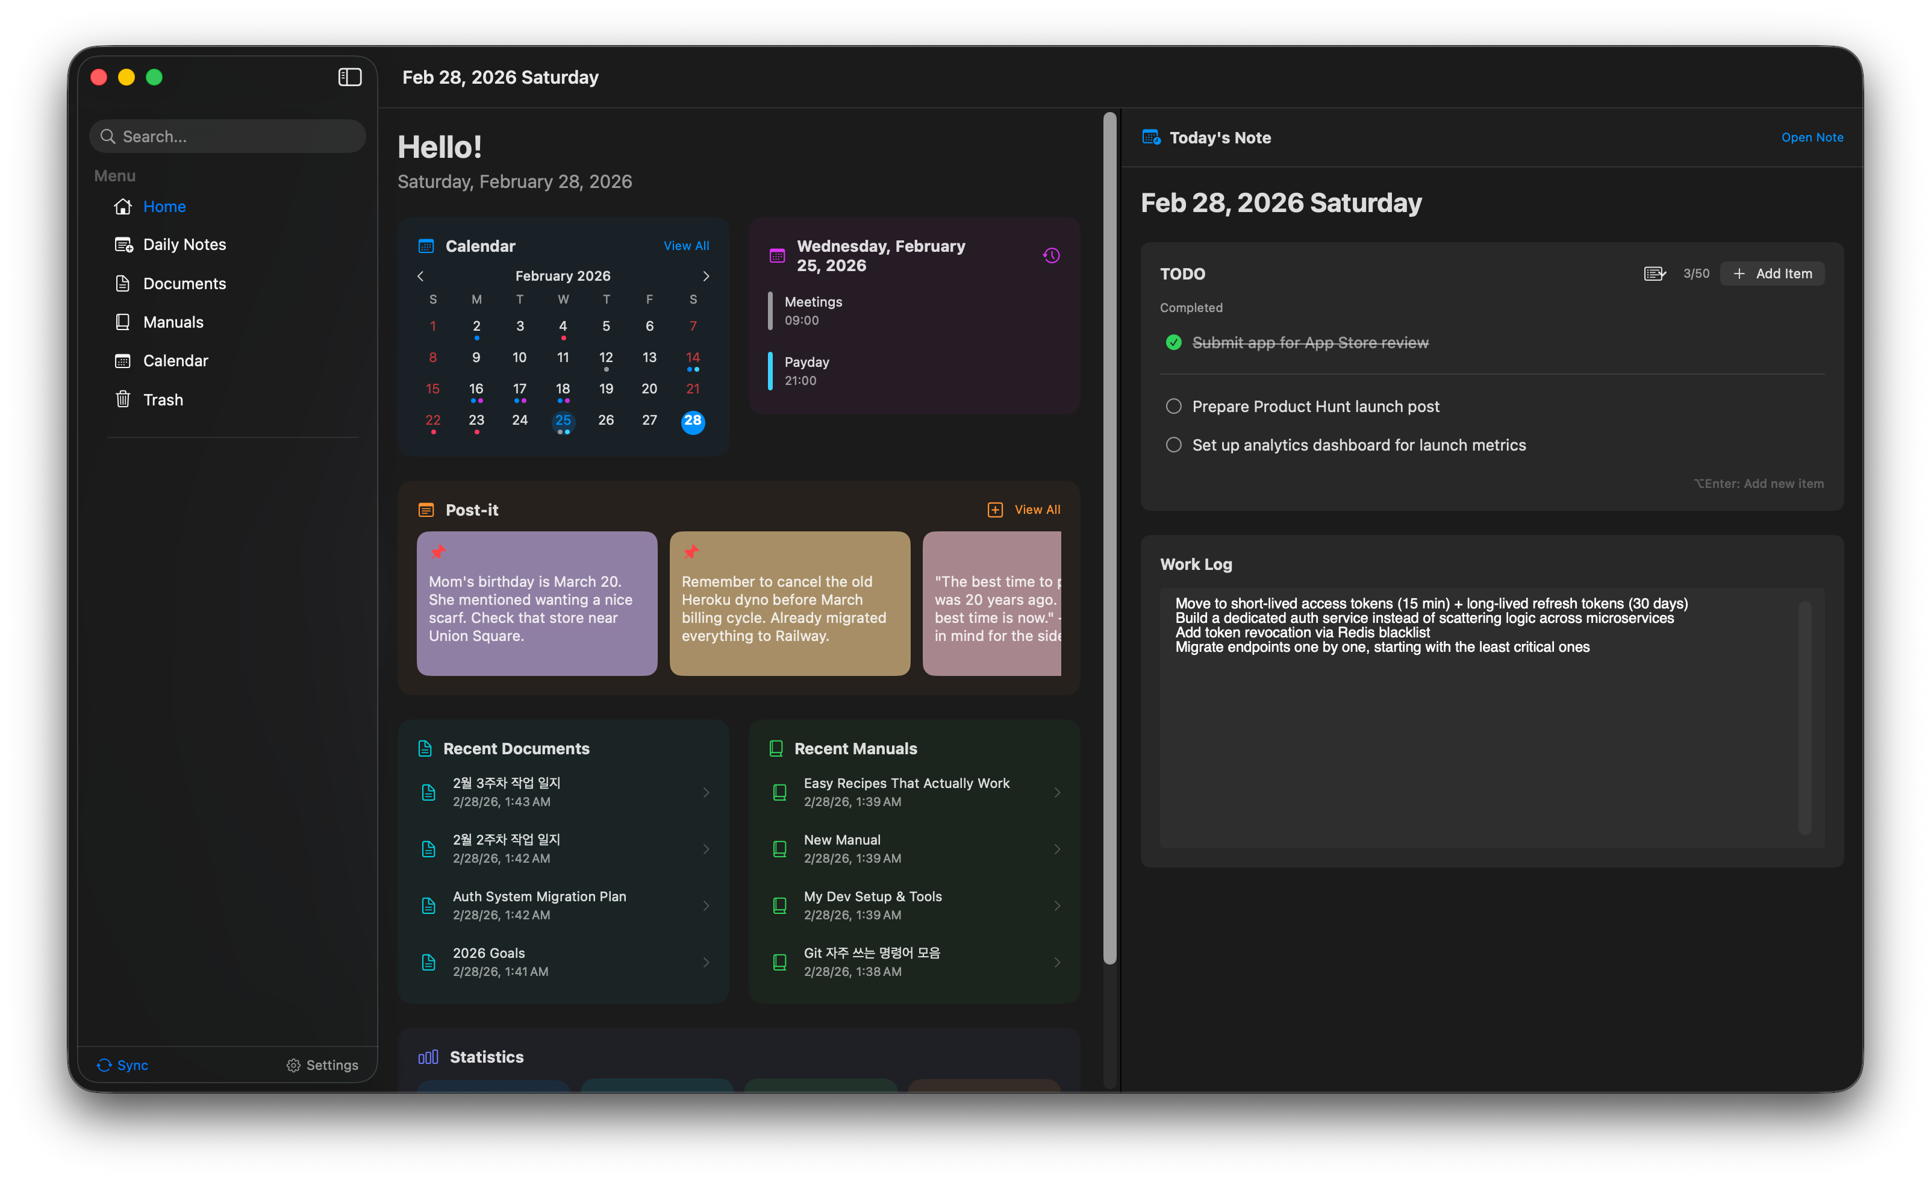The width and height of the screenshot is (1931, 1182).
Task: Select Calendar in the sidebar menu
Action: pyautogui.click(x=123, y=360)
